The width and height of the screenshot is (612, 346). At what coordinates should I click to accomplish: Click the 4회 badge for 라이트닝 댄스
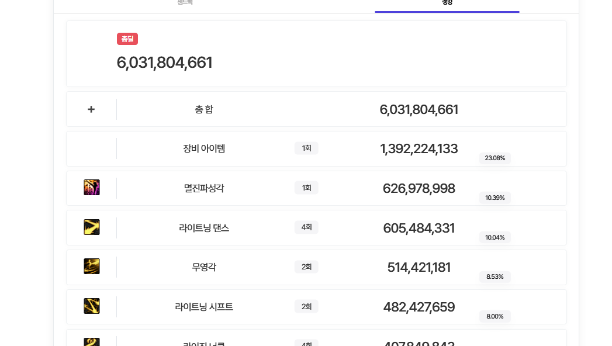[306, 227]
